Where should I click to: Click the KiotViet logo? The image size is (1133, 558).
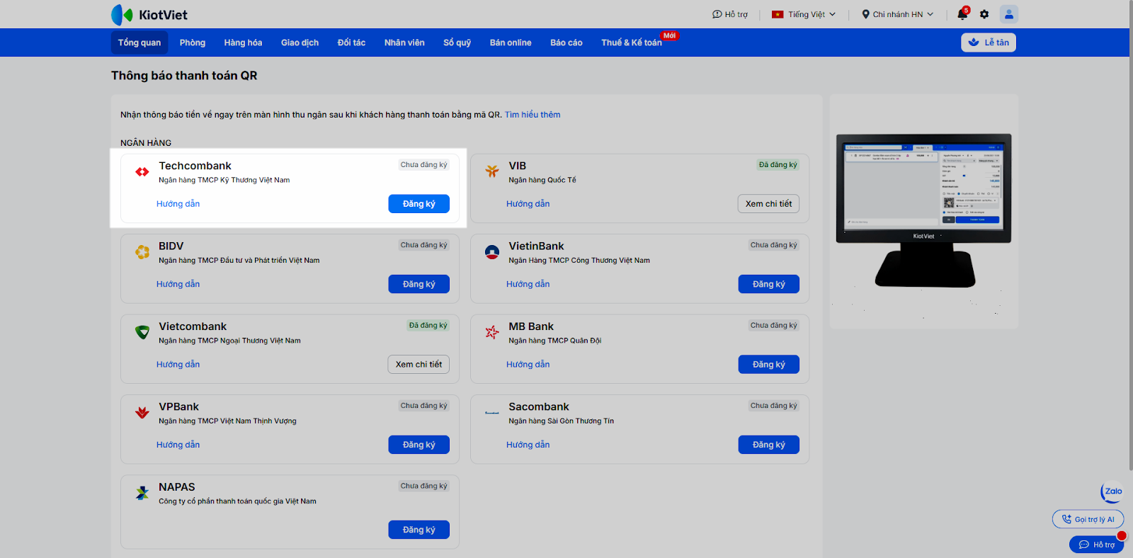(x=149, y=14)
